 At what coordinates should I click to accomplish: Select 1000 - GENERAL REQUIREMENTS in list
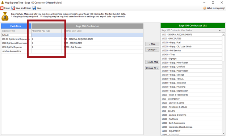[191, 34]
